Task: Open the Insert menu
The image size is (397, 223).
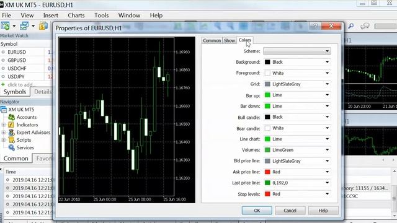Action: click(51, 15)
